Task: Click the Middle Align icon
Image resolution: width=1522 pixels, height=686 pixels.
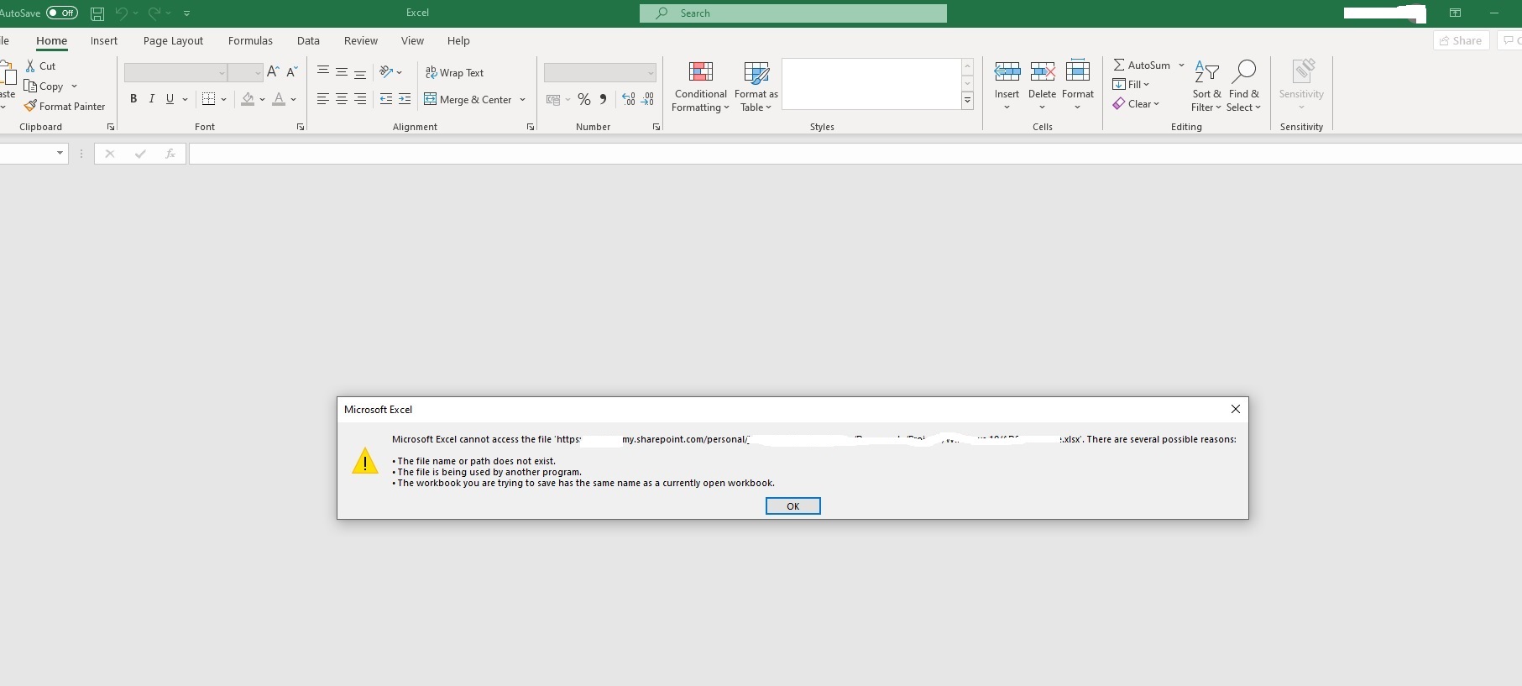Action: pyautogui.click(x=342, y=72)
